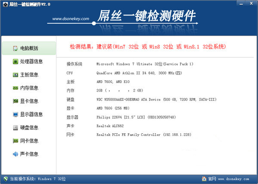Click the 声卡信息 speaker icon
This screenshot has height=184, width=258.
(15, 154)
